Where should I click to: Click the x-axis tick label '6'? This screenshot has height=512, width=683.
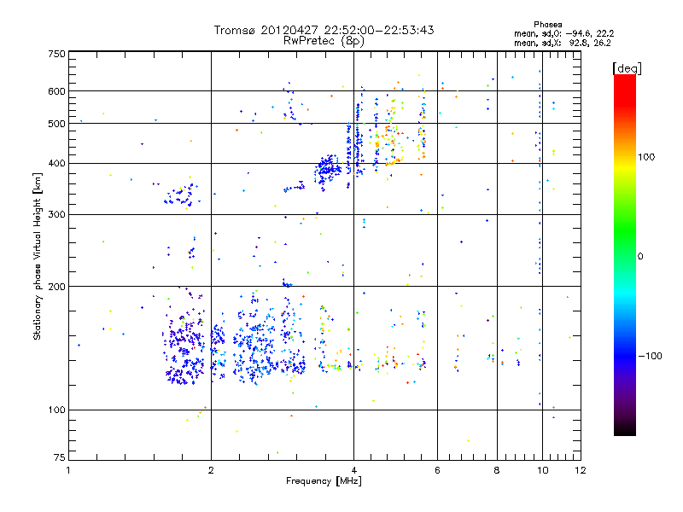(x=437, y=470)
